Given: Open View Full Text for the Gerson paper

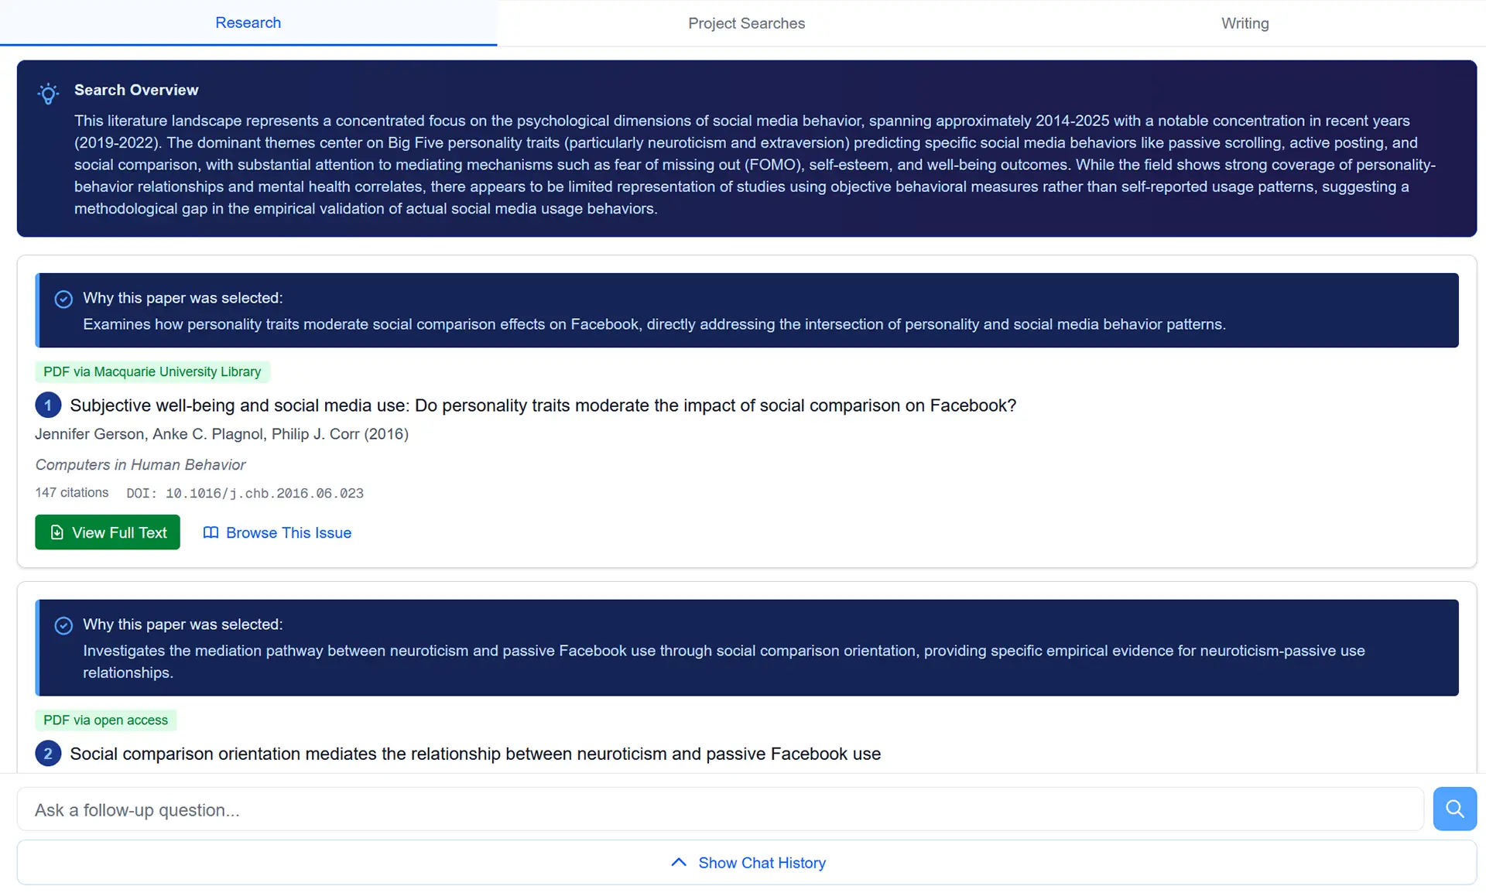Looking at the screenshot, I should click(108, 532).
